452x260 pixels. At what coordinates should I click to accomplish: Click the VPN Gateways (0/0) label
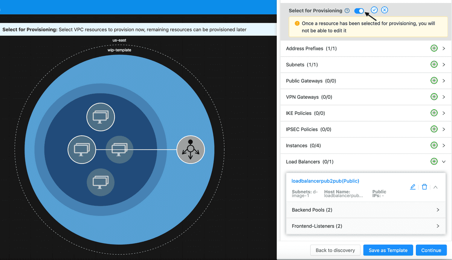point(309,97)
